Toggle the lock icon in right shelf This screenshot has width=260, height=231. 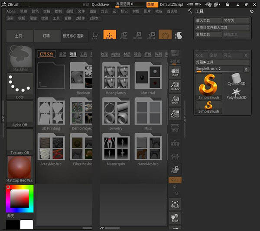click(x=175, y=169)
